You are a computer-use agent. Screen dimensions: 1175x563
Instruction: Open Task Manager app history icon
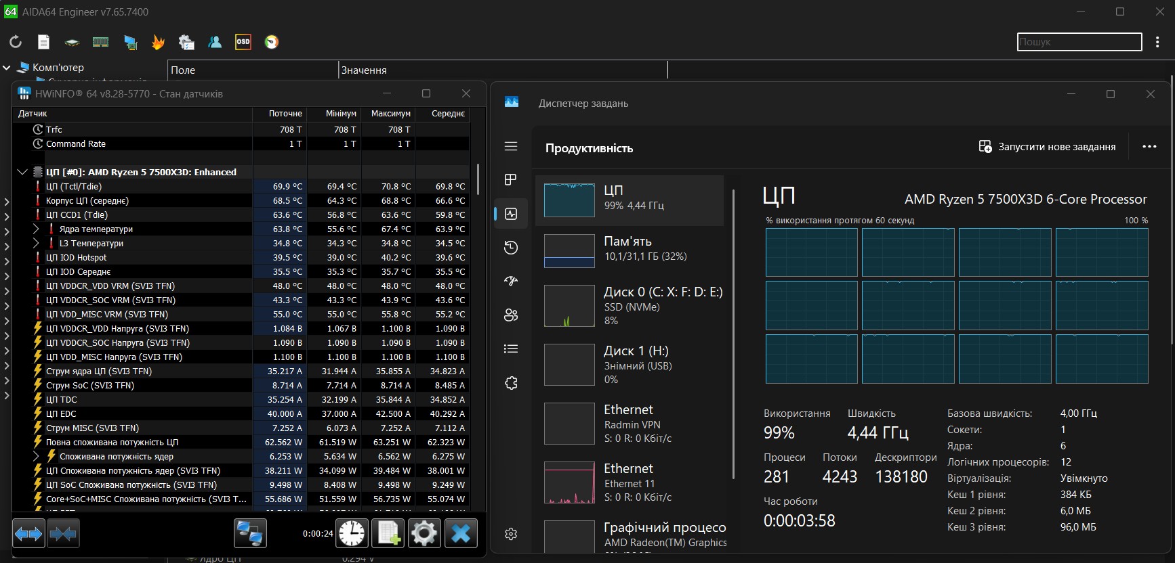(511, 248)
